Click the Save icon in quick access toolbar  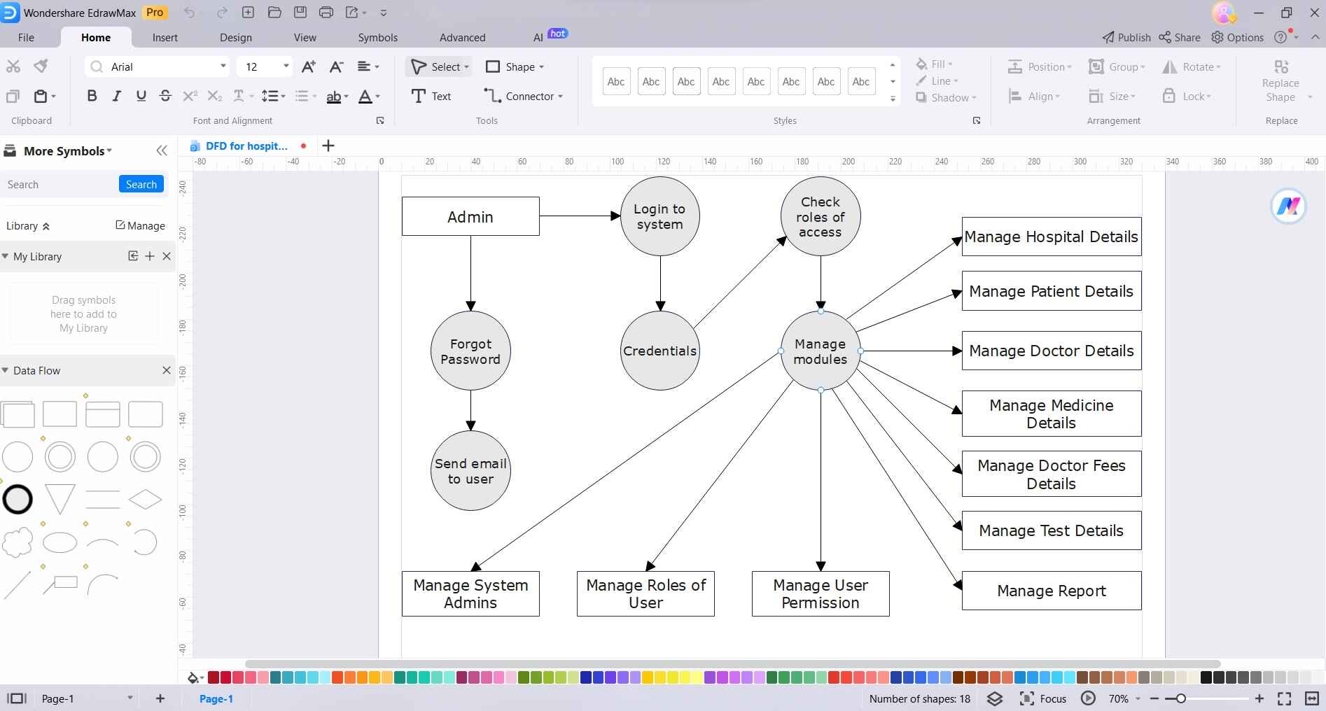300,12
